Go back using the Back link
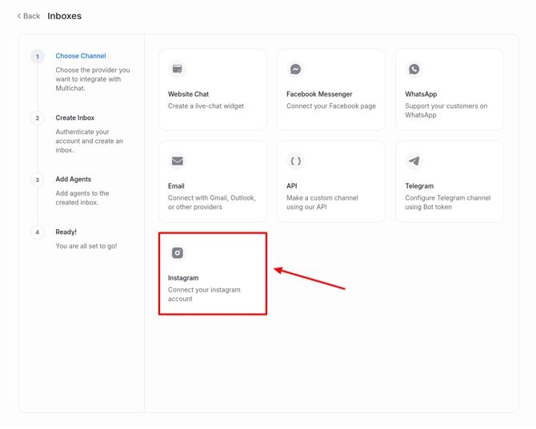This screenshot has width=536, height=429. coord(31,16)
